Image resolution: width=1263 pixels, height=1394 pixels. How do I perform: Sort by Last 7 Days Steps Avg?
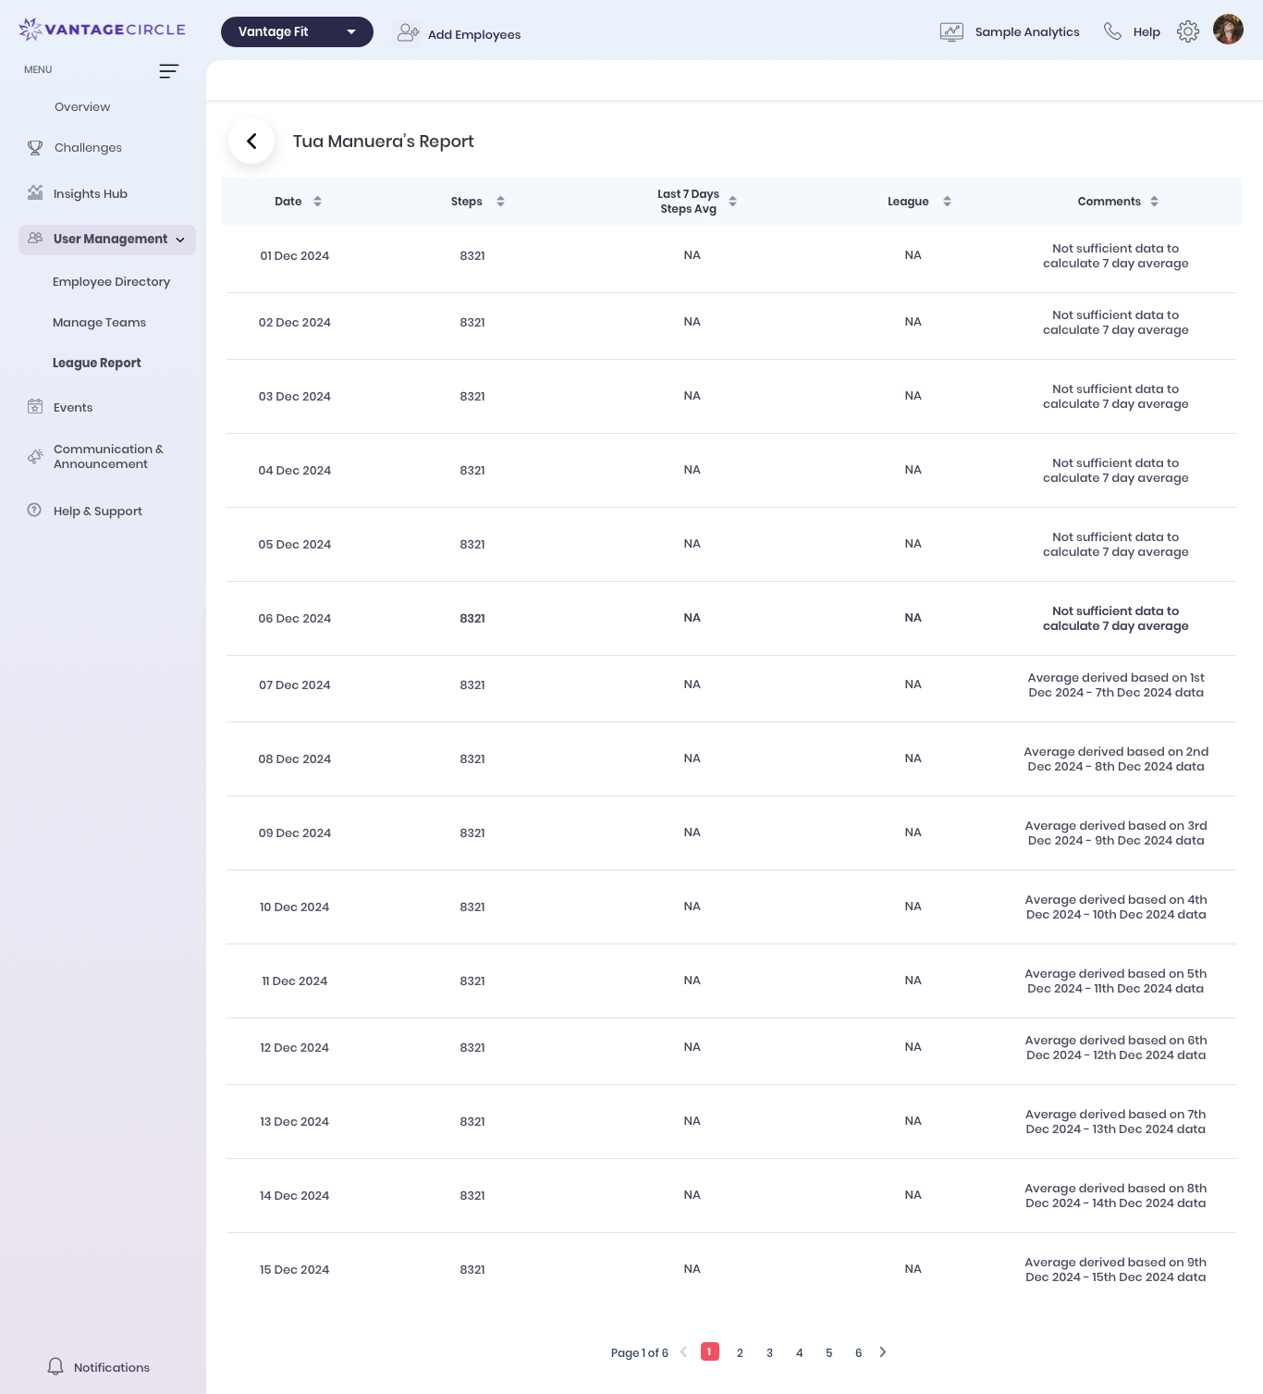732,202
